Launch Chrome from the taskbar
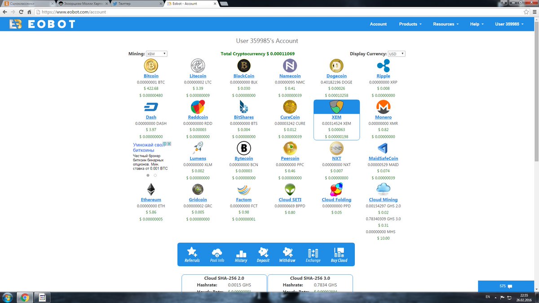 click(x=24, y=297)
